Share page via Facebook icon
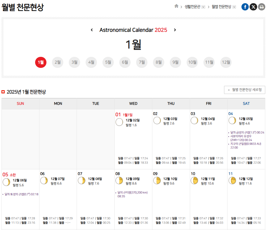267x230 pixels. tap(245, 7)
